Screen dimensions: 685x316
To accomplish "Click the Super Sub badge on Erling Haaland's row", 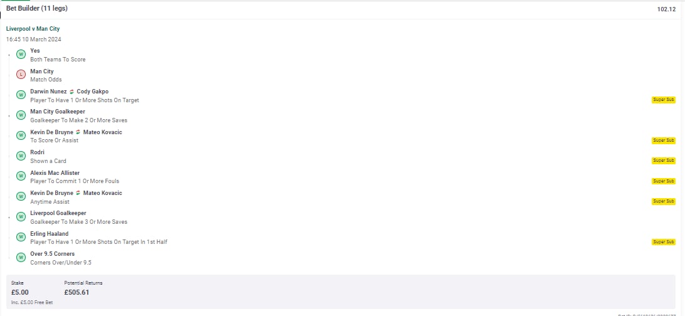I will 663,242.
